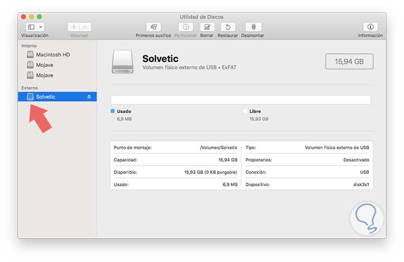Image resolution: width=404 pixels, height=262 pixels.
Task: Click the 15,93 GB free value under Libre
Action: [x=259, y=119]
